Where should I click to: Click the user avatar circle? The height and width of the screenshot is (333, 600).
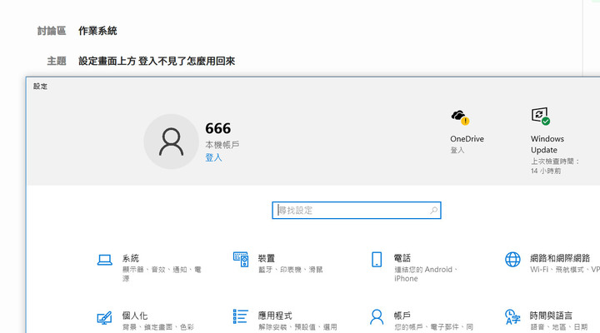pos(171,142)
